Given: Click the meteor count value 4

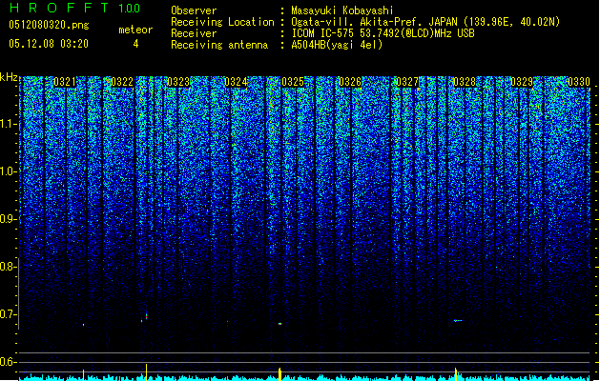Looking at the screenshot, I should 135,44.
